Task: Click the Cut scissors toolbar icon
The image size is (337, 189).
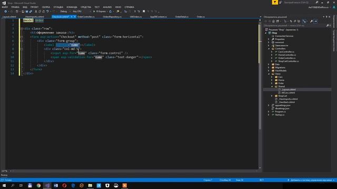Action: [x=36, y=12]
